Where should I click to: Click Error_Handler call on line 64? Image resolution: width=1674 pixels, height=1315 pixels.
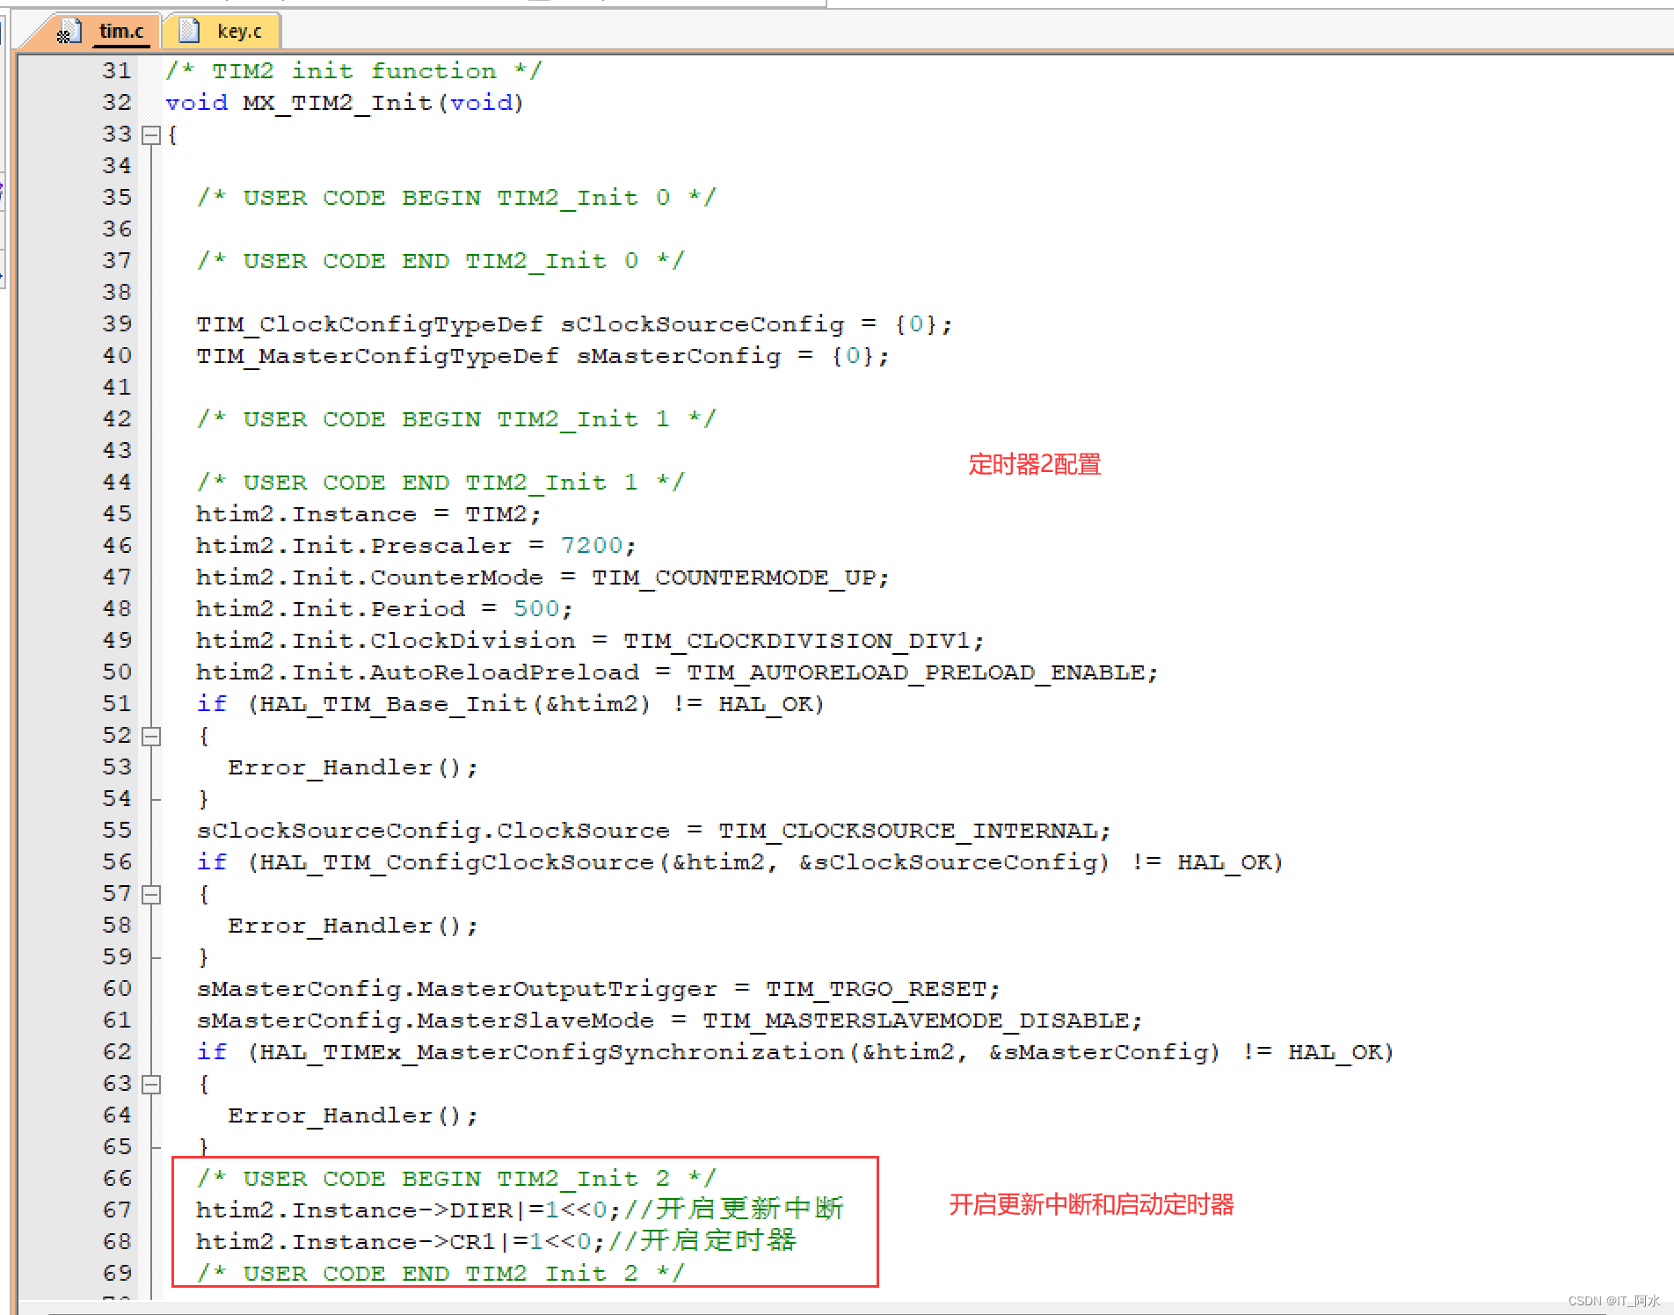click(x=353, y=1115)
